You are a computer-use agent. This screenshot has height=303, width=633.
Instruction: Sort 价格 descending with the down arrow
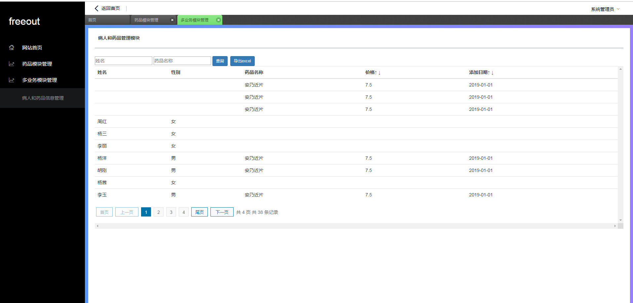coord(380,73)
